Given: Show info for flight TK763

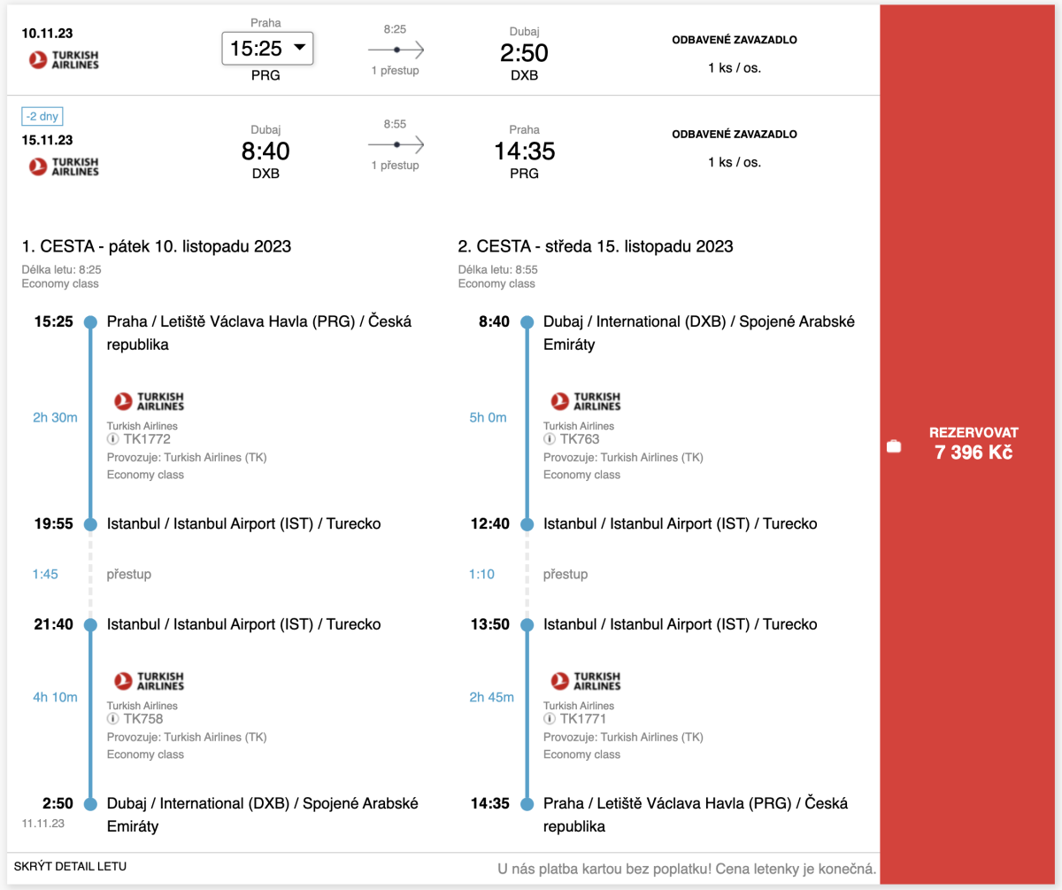Looking at the screenshot, I should tap(549, 439).
